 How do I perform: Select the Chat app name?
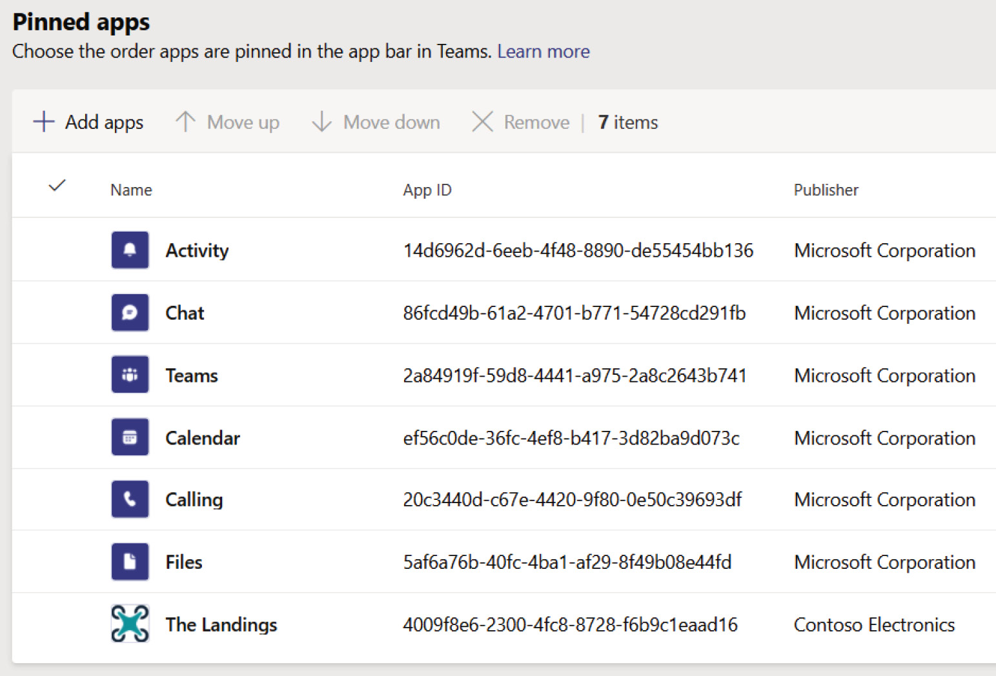pos(185,313)
